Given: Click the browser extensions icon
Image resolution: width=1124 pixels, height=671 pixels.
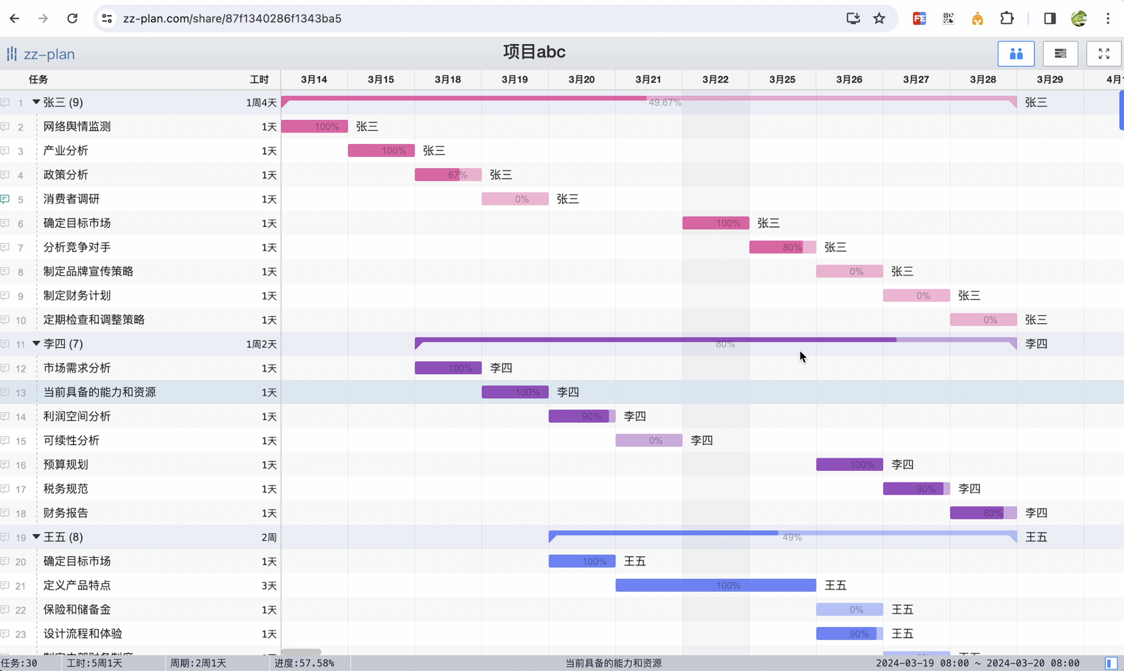Looking at the screenshot, I should coord(1006,18).
